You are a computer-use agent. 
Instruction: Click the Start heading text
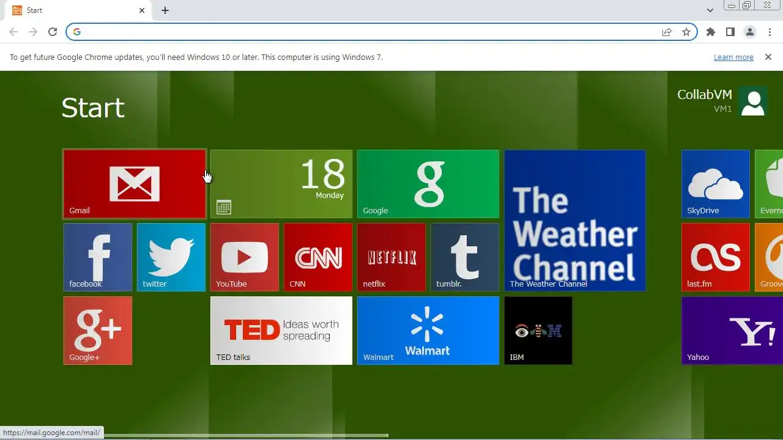pyautogui.click(x=93, y=108)
